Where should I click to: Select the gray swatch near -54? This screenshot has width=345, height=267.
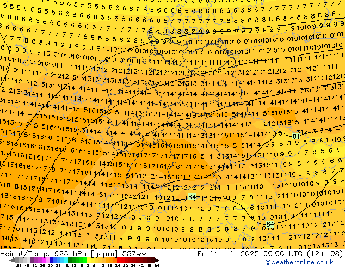(x=17, y=260)
